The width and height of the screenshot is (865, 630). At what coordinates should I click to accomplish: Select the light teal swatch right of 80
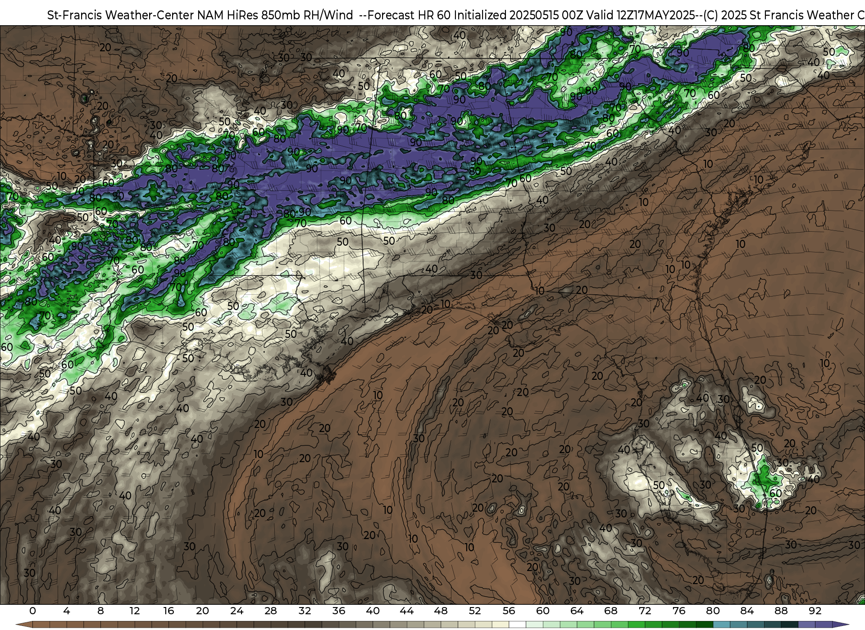coord(721,625)
